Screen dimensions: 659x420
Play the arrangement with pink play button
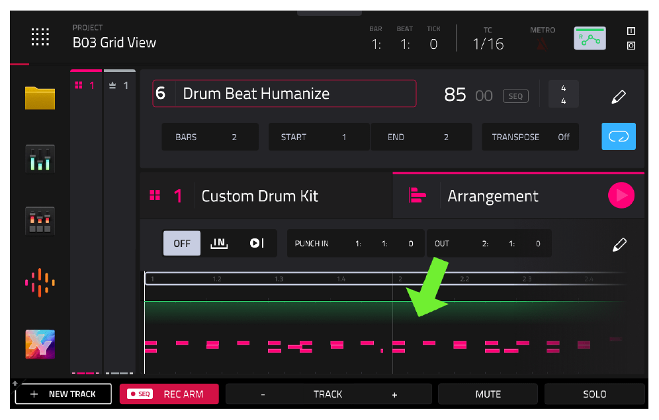click(x=621, y=195)
